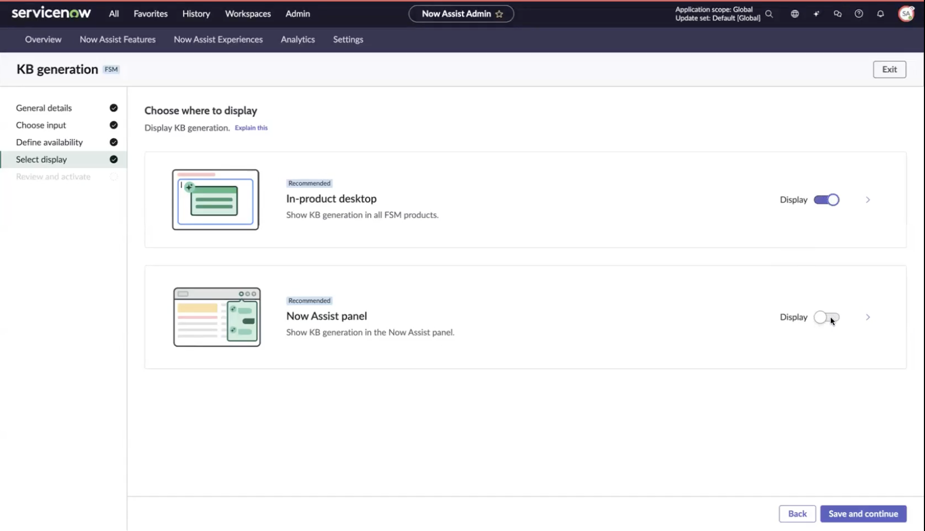Switch to the Overview tab

click(43, 40)
